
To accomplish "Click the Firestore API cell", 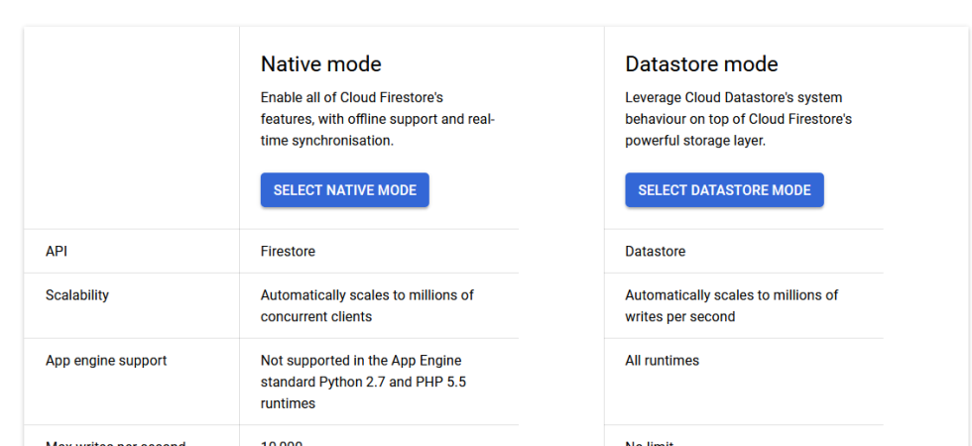I will point(288,252).
